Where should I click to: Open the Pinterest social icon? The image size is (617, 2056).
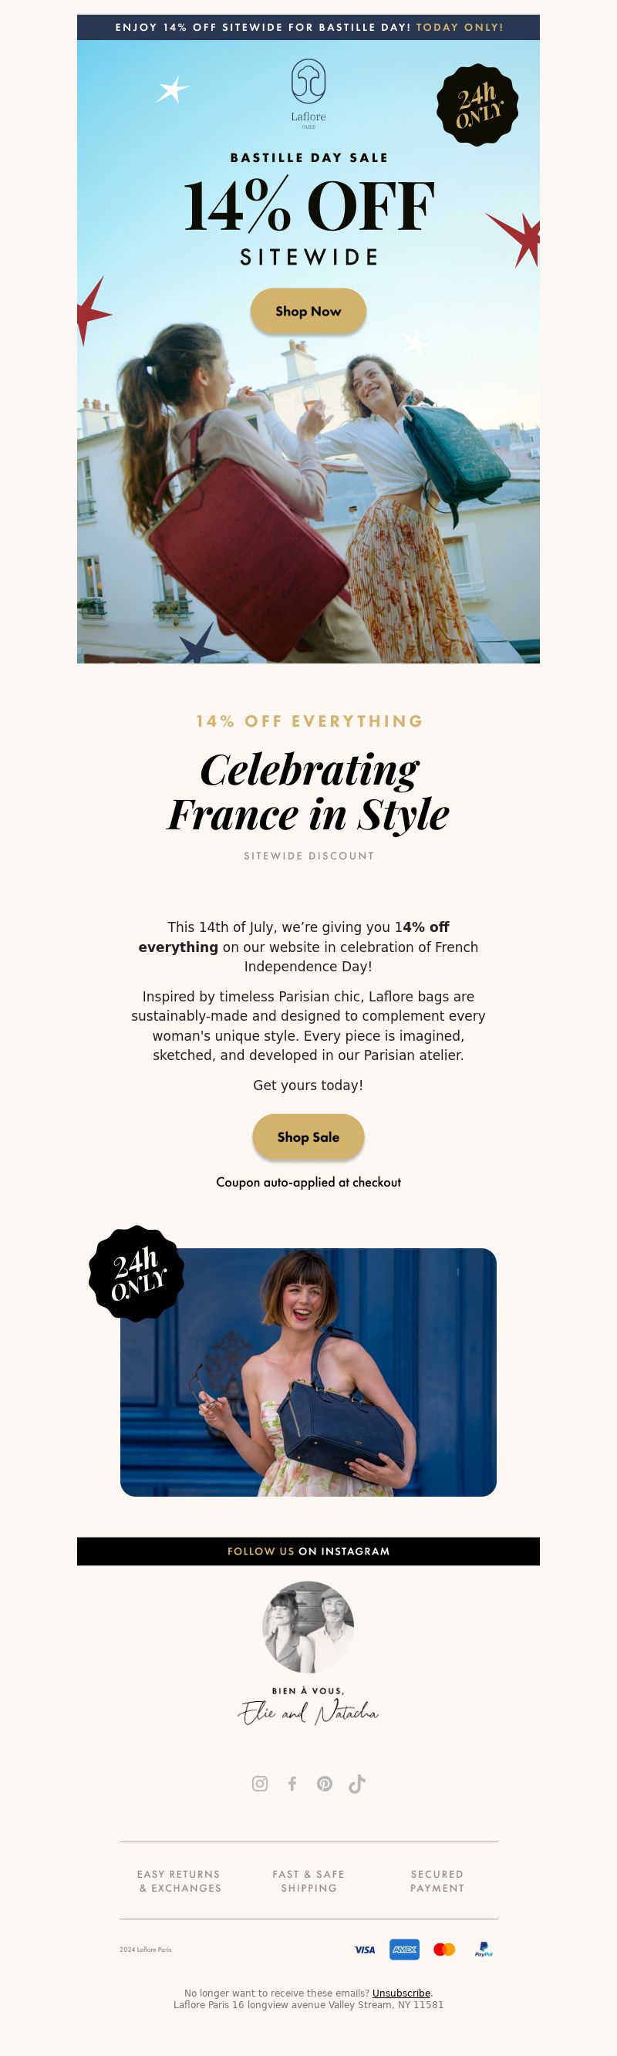(x=324, y=1784)
